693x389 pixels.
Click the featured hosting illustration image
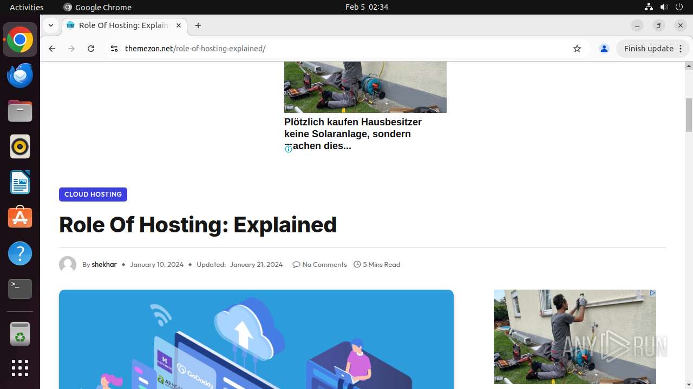click(x=256, y=339)
